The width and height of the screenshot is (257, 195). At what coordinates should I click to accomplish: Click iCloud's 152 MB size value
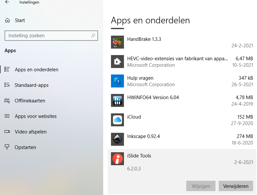click(245, 117)
